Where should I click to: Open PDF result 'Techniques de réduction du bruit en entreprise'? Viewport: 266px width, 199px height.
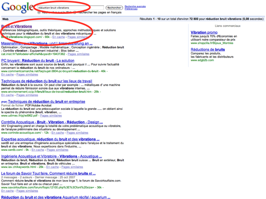(46, 102)
